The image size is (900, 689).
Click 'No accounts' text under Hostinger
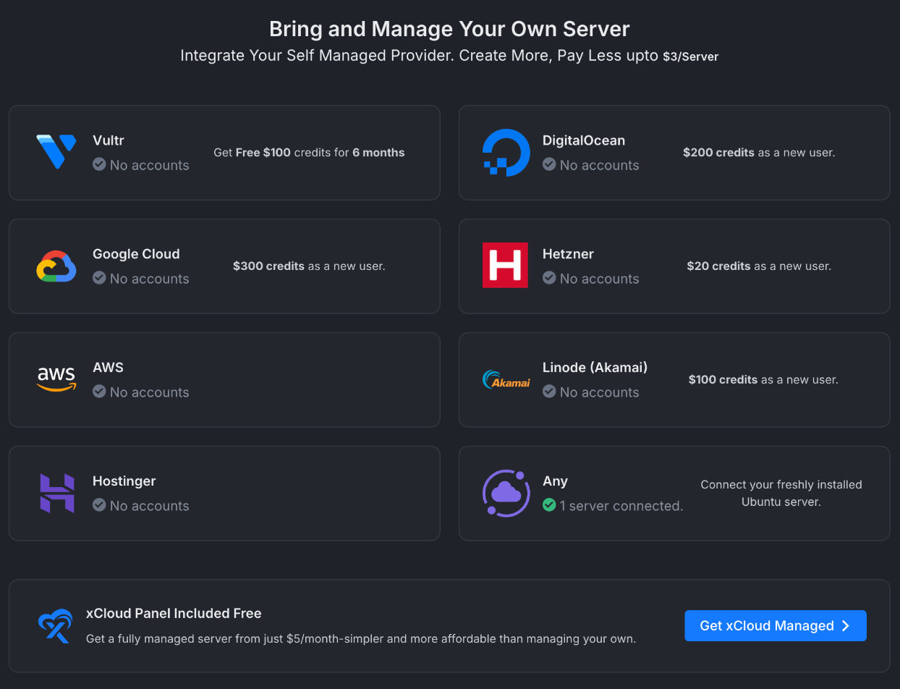149,506
